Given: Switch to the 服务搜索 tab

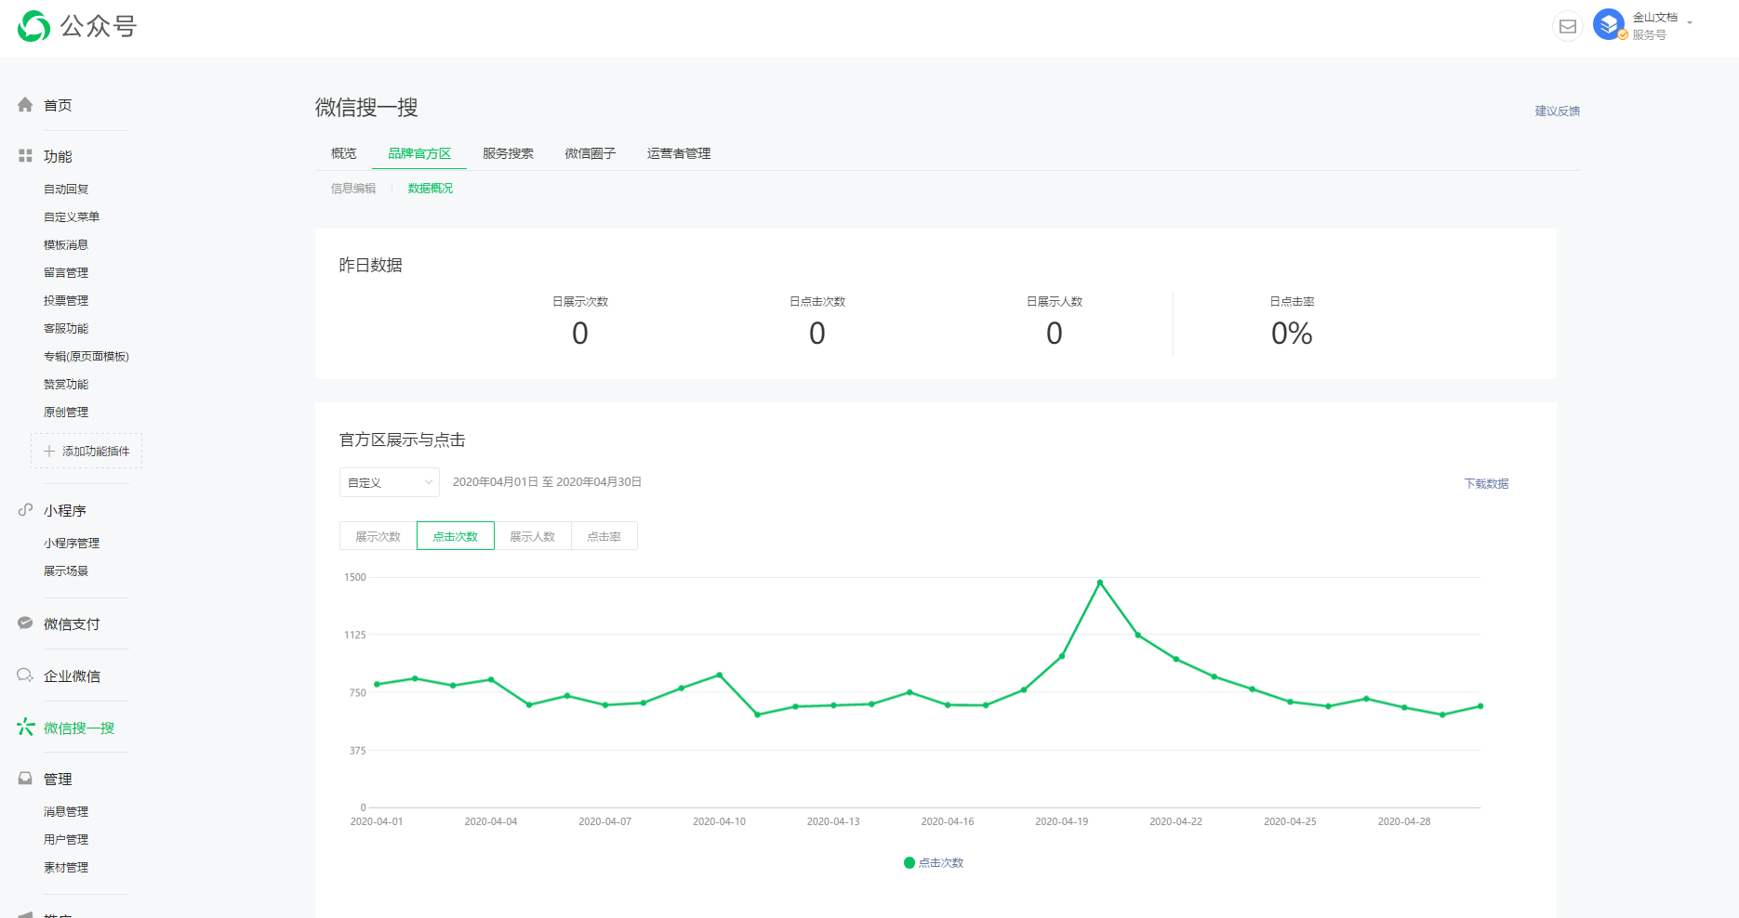Looking at the screenshot, I should [508, 153].
